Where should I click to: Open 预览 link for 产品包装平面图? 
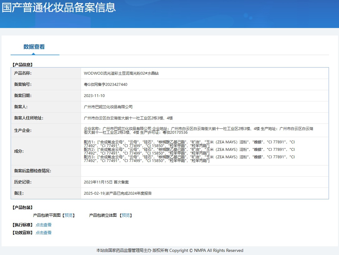tap(69, 215)
